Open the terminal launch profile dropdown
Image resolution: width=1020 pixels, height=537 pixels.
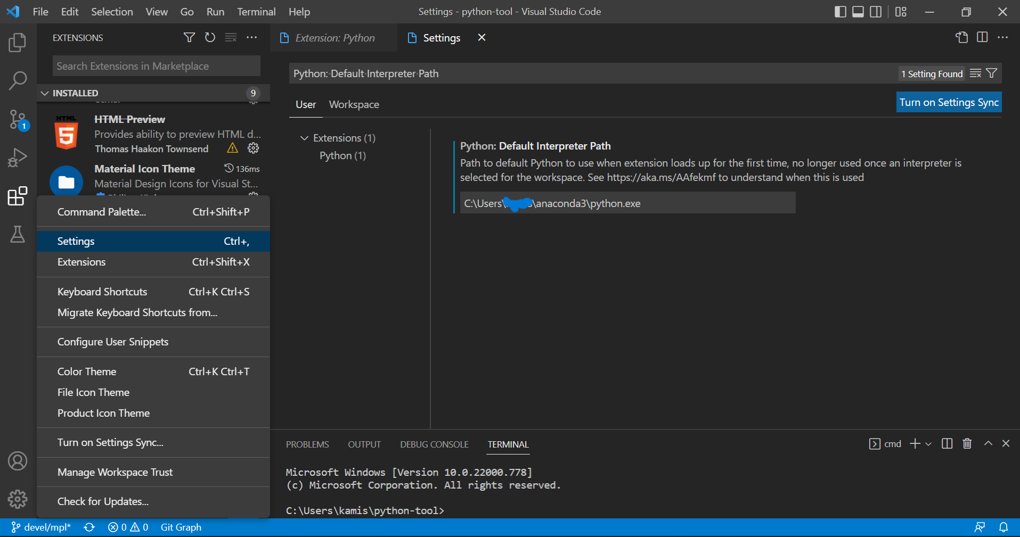click(x=928, y=443)
